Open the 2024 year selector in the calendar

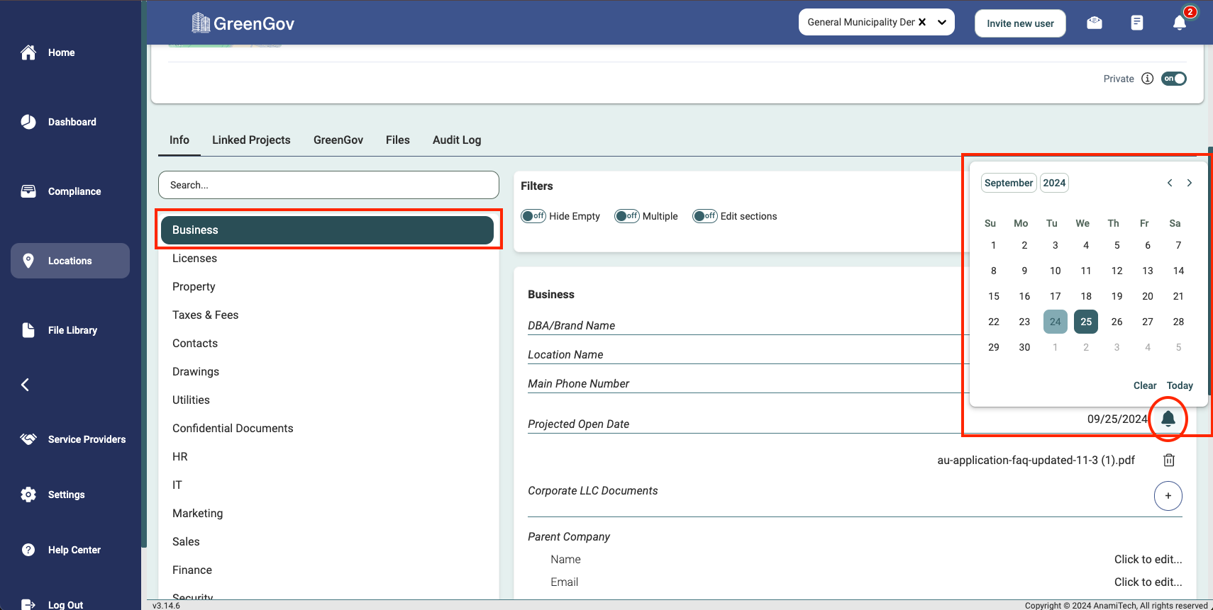[1054, 183]
